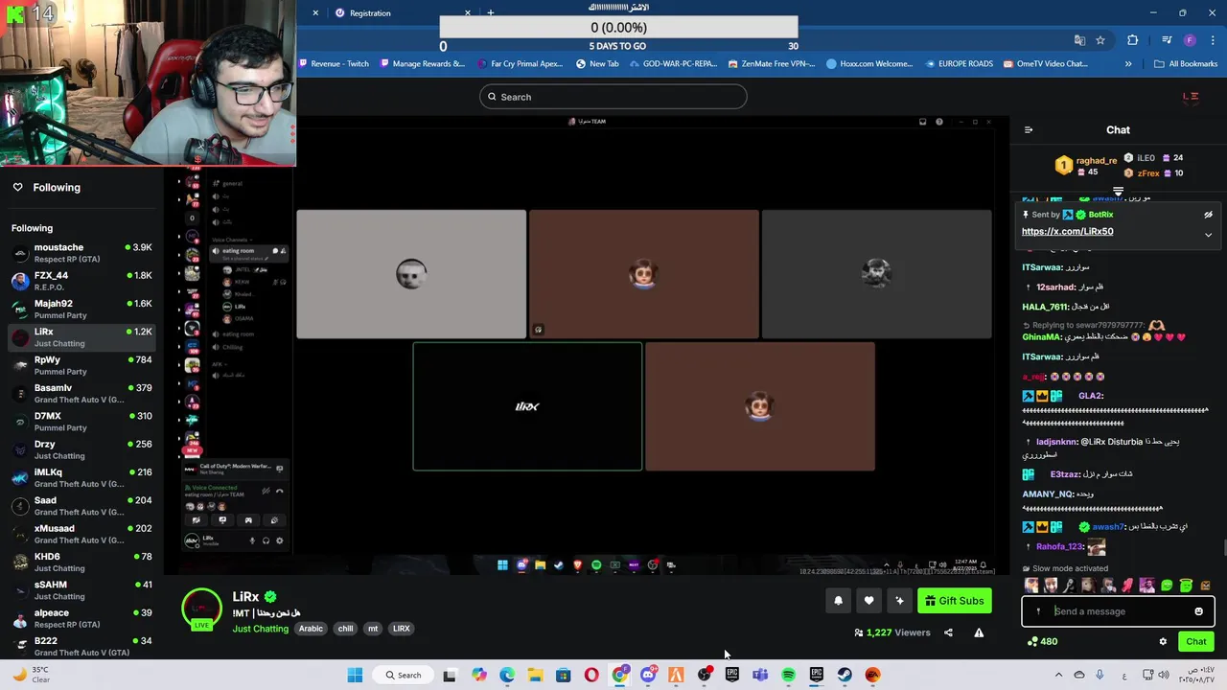1227x690 pixels.
Task: Click the LiRx streamer avatar with LIVE badge
Action: pos(201,609)
